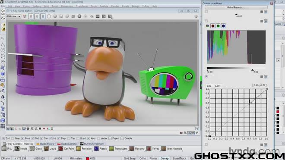Toggle the red channel R button

[31, 16]
